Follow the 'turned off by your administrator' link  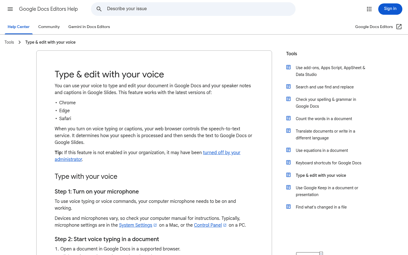[x=147, y=156]
